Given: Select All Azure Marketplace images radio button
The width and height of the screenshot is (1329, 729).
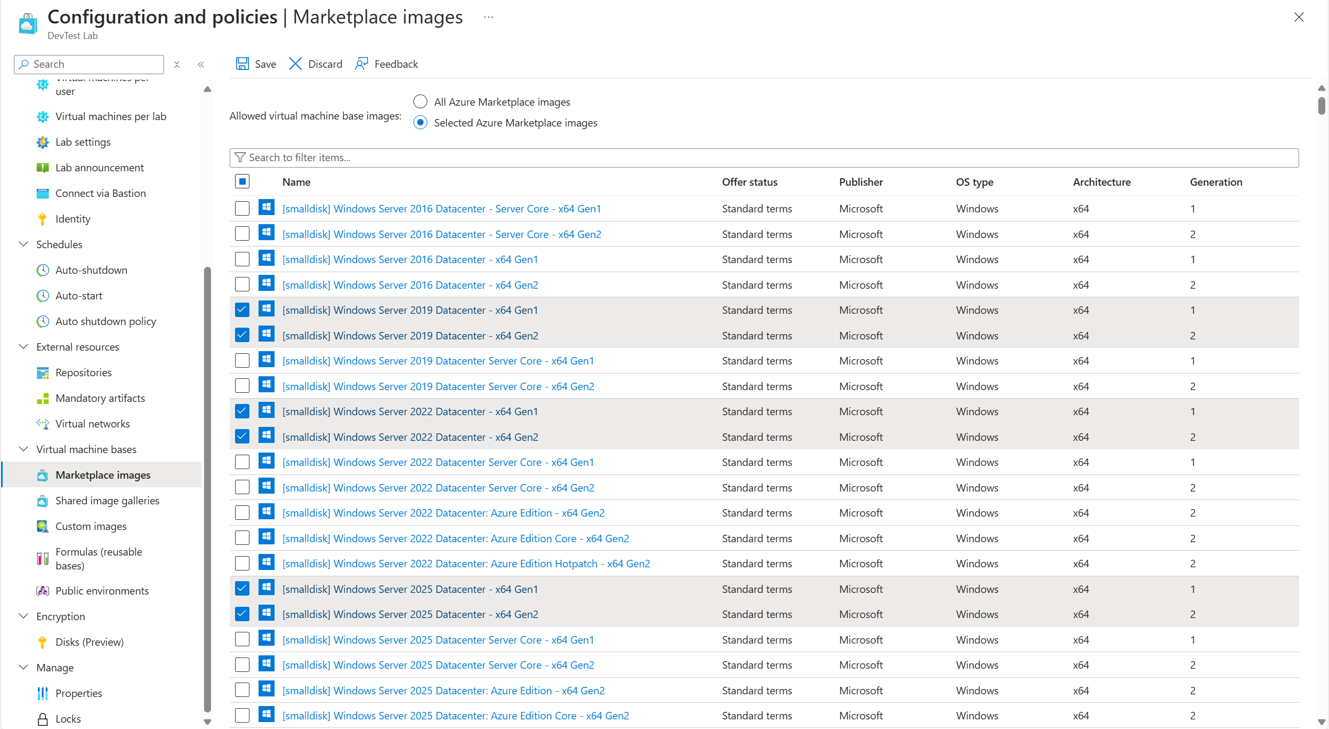Looking at the screenshot, I should coord(420,101).
